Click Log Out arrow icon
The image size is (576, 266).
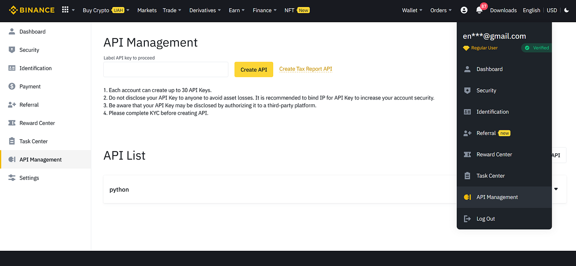467,219
